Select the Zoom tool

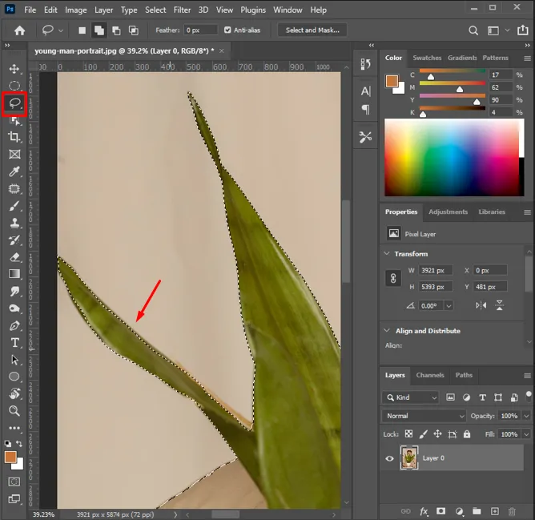14,410
